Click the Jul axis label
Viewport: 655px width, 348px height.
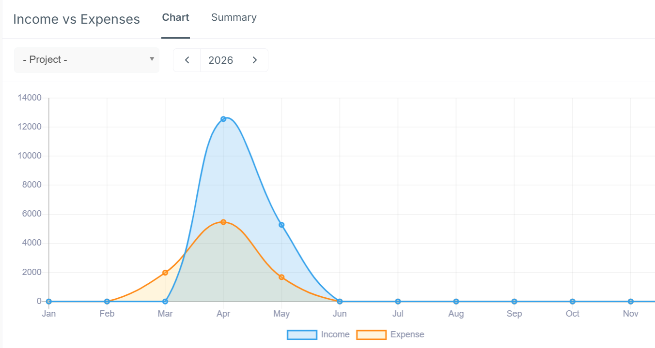(x=398, y=314)
